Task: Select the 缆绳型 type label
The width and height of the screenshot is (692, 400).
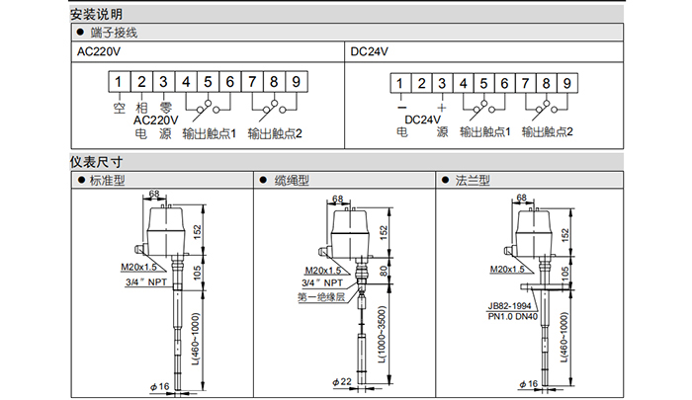Action: tap(292, 181)
